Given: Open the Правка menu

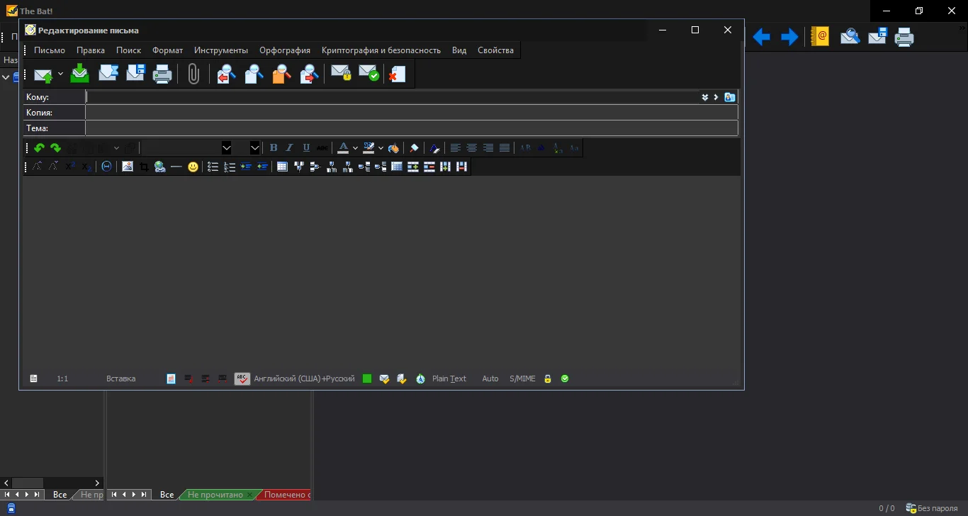Looking at the screenshot, I should [x=91, y=50].
